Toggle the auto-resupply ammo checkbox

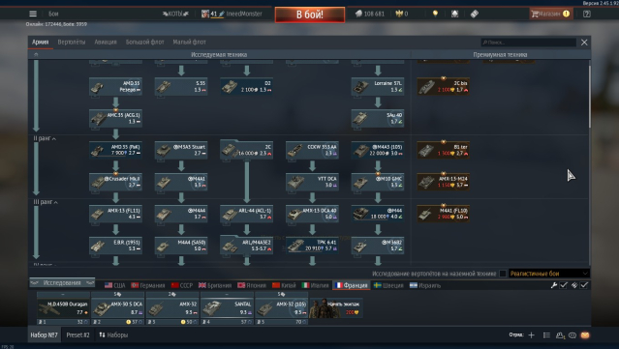584,285
